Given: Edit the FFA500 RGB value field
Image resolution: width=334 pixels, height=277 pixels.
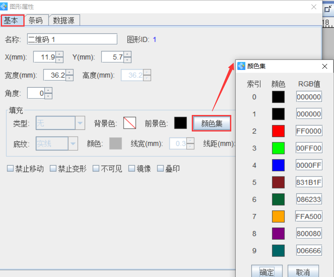Looking at the screenshot, I should [309, 216].
